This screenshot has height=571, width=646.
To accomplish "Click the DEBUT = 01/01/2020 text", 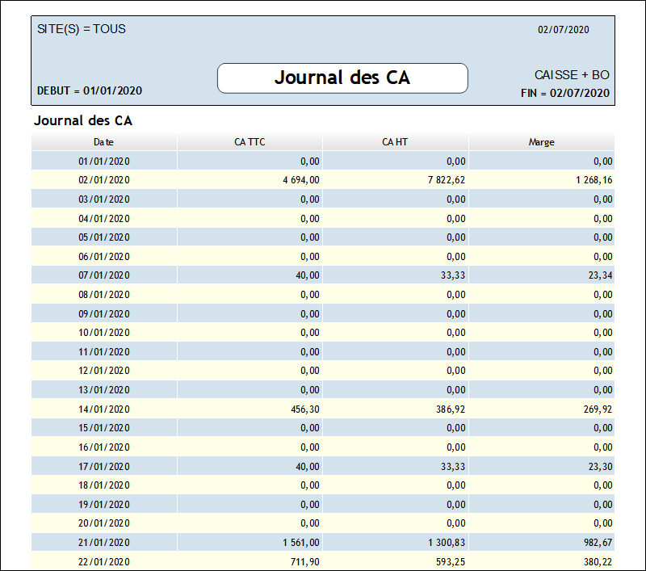I will point(90,90).
